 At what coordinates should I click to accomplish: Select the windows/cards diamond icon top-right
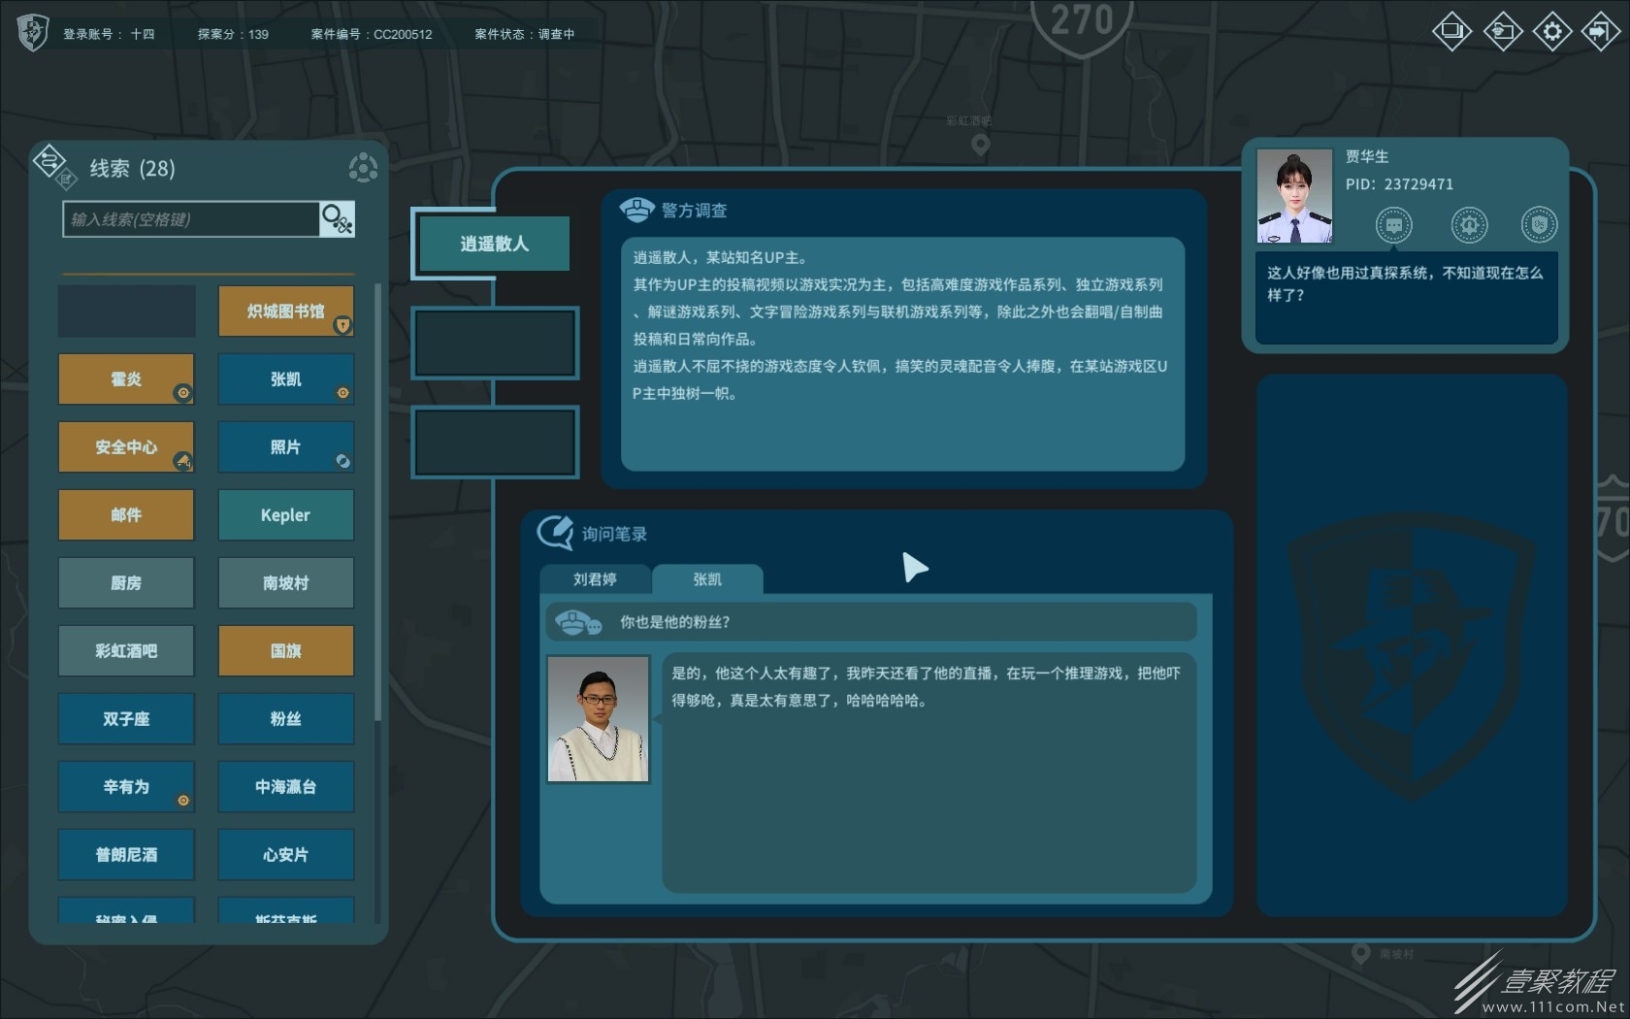pos(1452,31)
